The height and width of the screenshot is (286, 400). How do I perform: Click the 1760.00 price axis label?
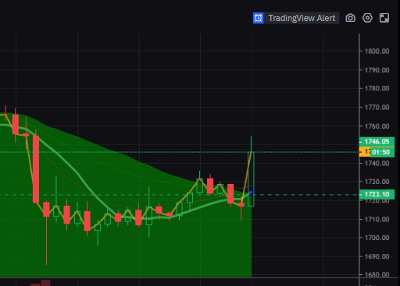377,126
